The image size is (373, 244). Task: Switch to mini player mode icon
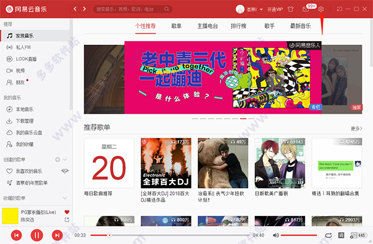click(339, 9)
